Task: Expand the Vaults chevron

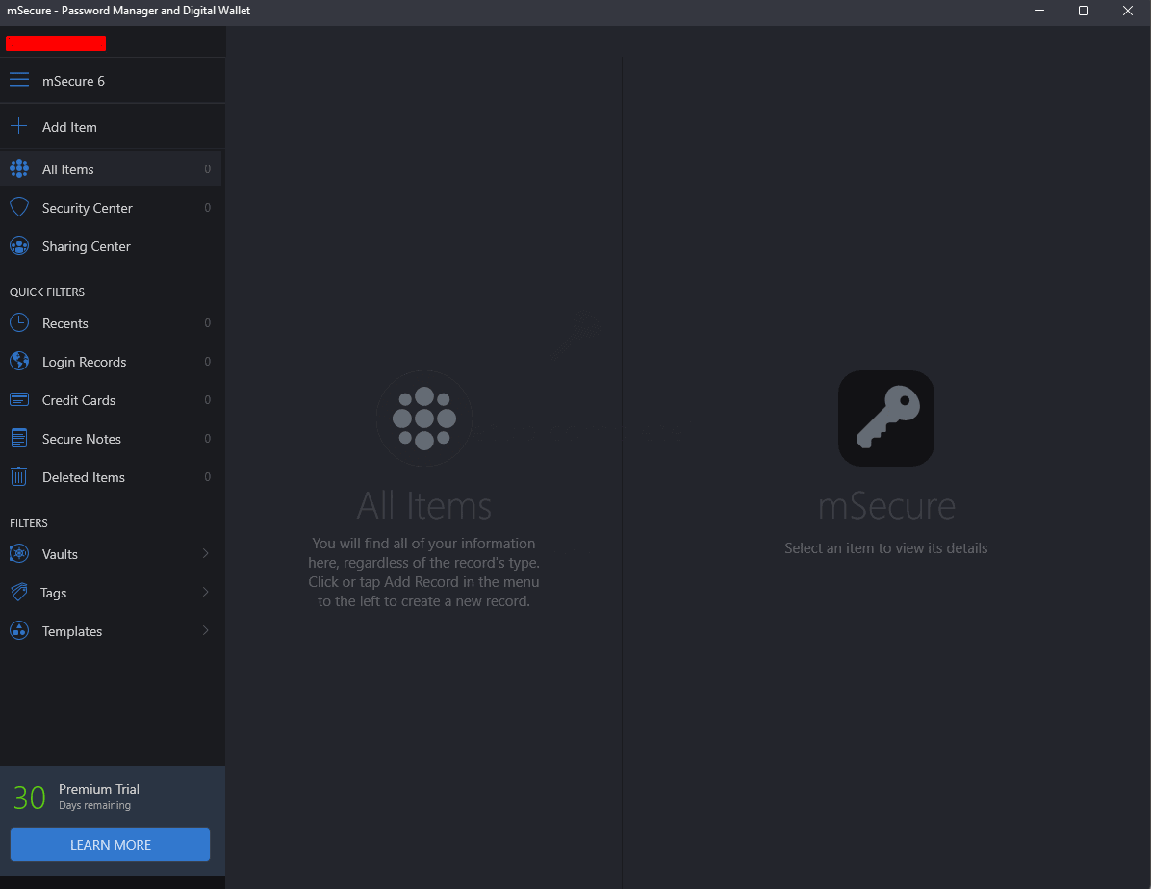Action: pos(206,553)
